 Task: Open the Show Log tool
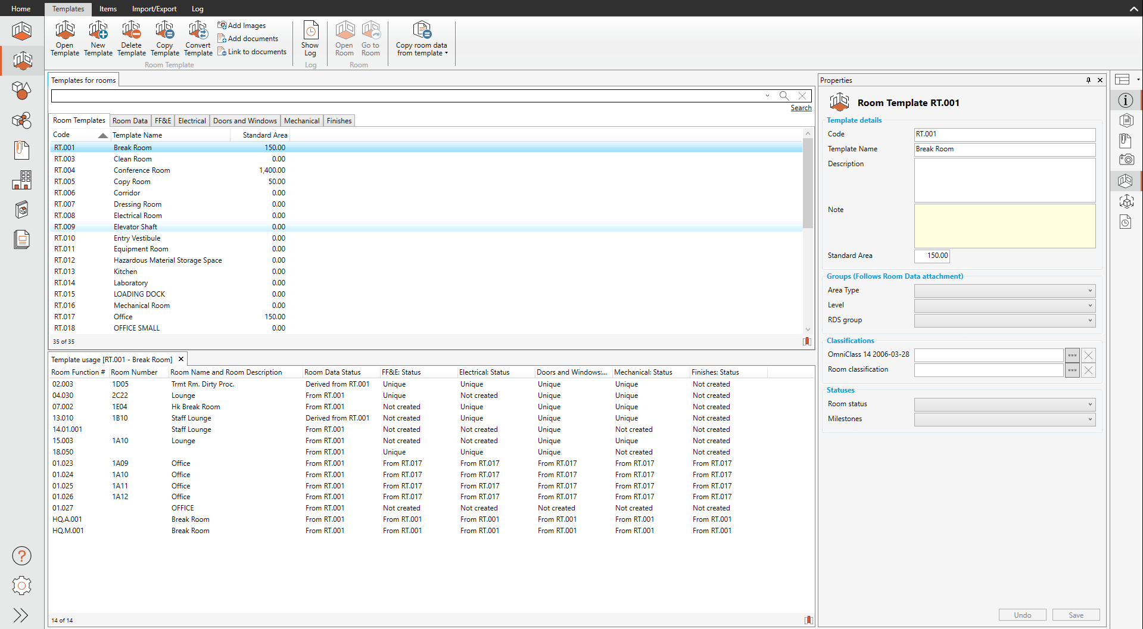point(310,39)
